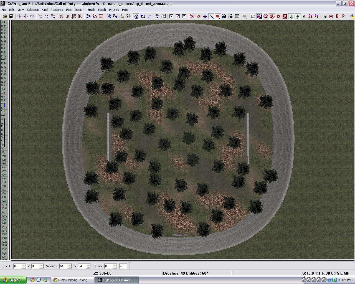Toggle the green arrow-to-ground icon
This screenshot has height=284, width=355.
click(298, 16)
